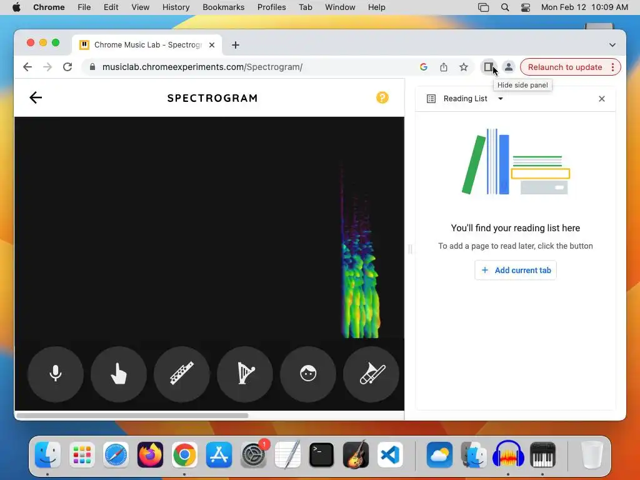Open the piano keyboard app in dock
This screenshot has height=480, width=640.
pos(542,455)
